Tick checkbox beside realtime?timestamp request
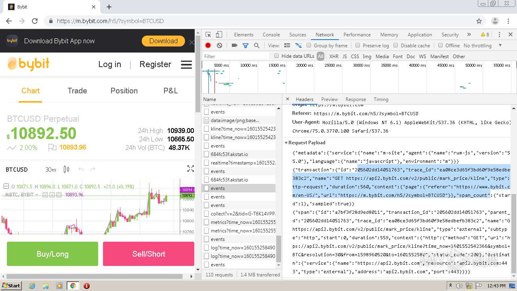 click(x=206, y=162)
